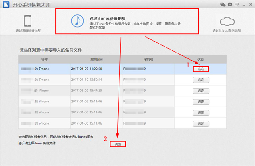The height and width of the screenshot is (166, 255).
Task: Click the serial number in the 2017-04-07 row
Action: 134,69
